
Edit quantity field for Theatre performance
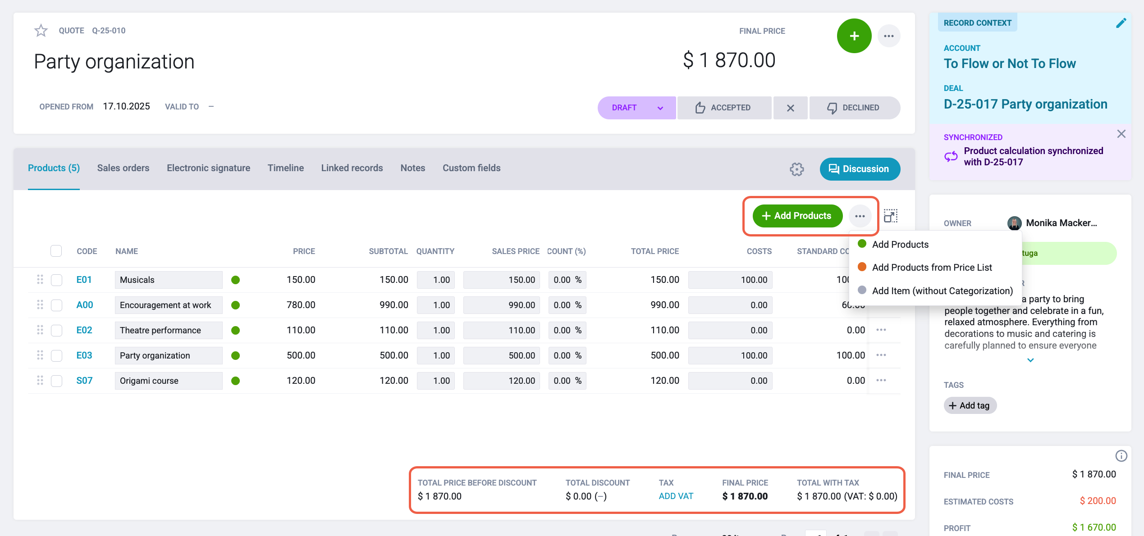pyautogui.click(x=435, y=330)
